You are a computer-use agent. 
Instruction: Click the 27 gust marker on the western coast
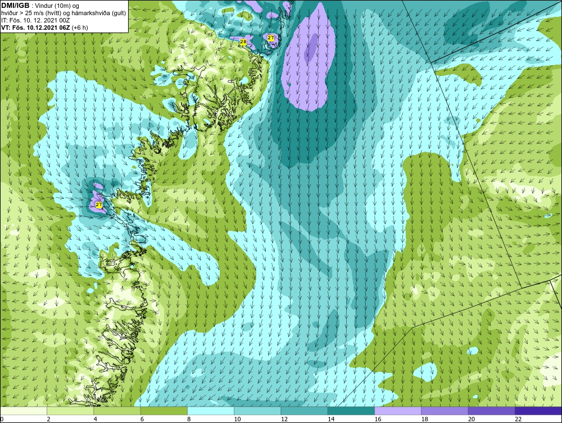[x=99, y=205]
